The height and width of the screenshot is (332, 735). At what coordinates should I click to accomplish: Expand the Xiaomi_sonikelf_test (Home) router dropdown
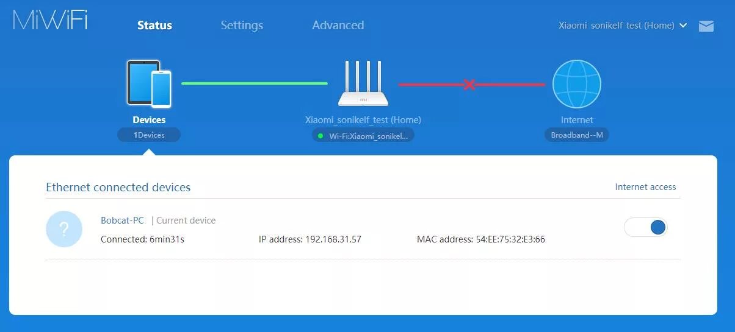coord(623,26)
